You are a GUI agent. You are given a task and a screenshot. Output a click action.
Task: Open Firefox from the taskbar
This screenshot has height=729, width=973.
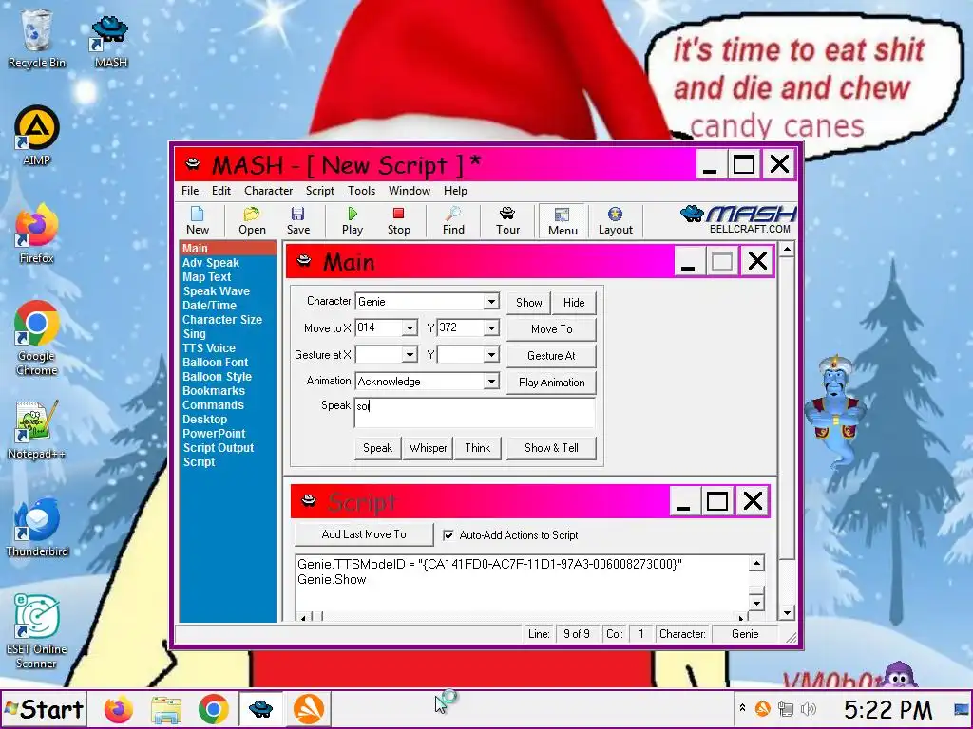(119, 709)
